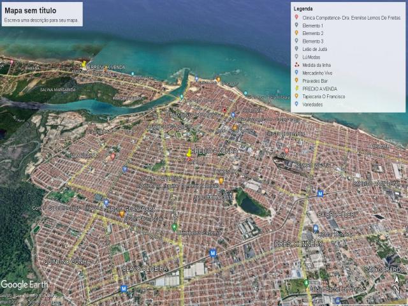Click the north arrow compass indicator

tap(397, 284)
